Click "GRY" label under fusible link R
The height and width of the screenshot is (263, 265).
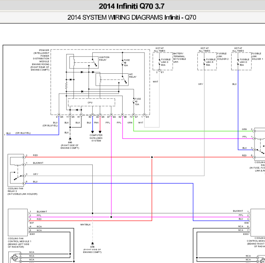200,84
